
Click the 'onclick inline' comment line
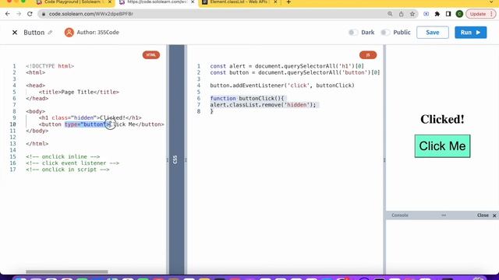[63, 157]
